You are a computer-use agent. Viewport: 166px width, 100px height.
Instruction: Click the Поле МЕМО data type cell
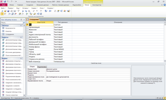[63, 49]
